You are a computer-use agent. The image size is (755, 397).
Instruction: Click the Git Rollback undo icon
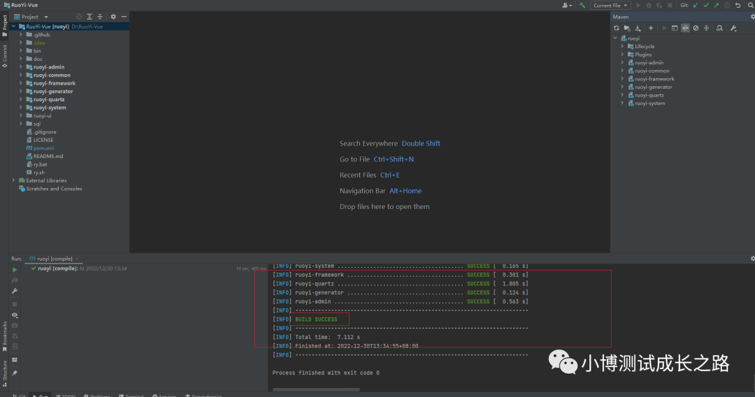738,6
